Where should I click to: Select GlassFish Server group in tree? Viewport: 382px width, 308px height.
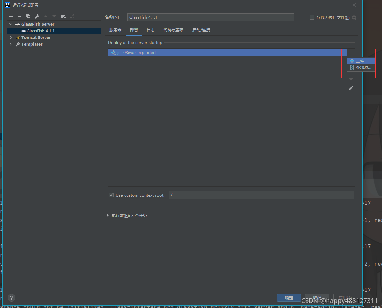[x=38, y=24]
